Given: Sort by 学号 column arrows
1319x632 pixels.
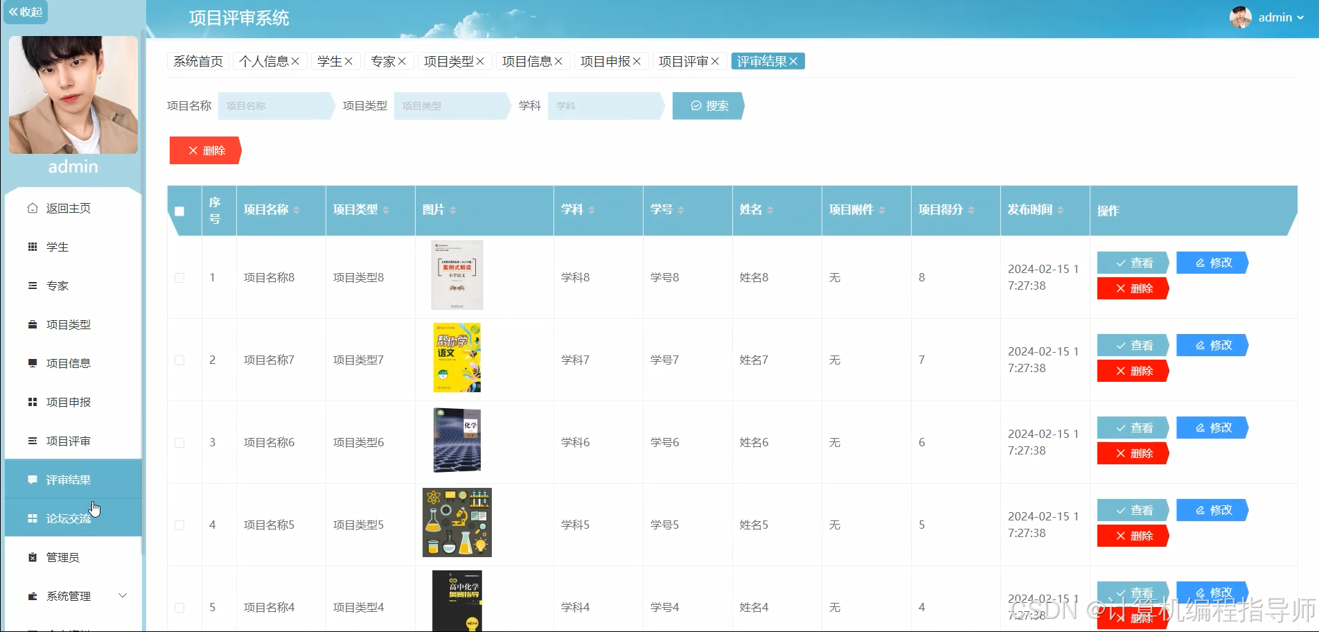Looking at the screenshot, I should click(681, 210).
